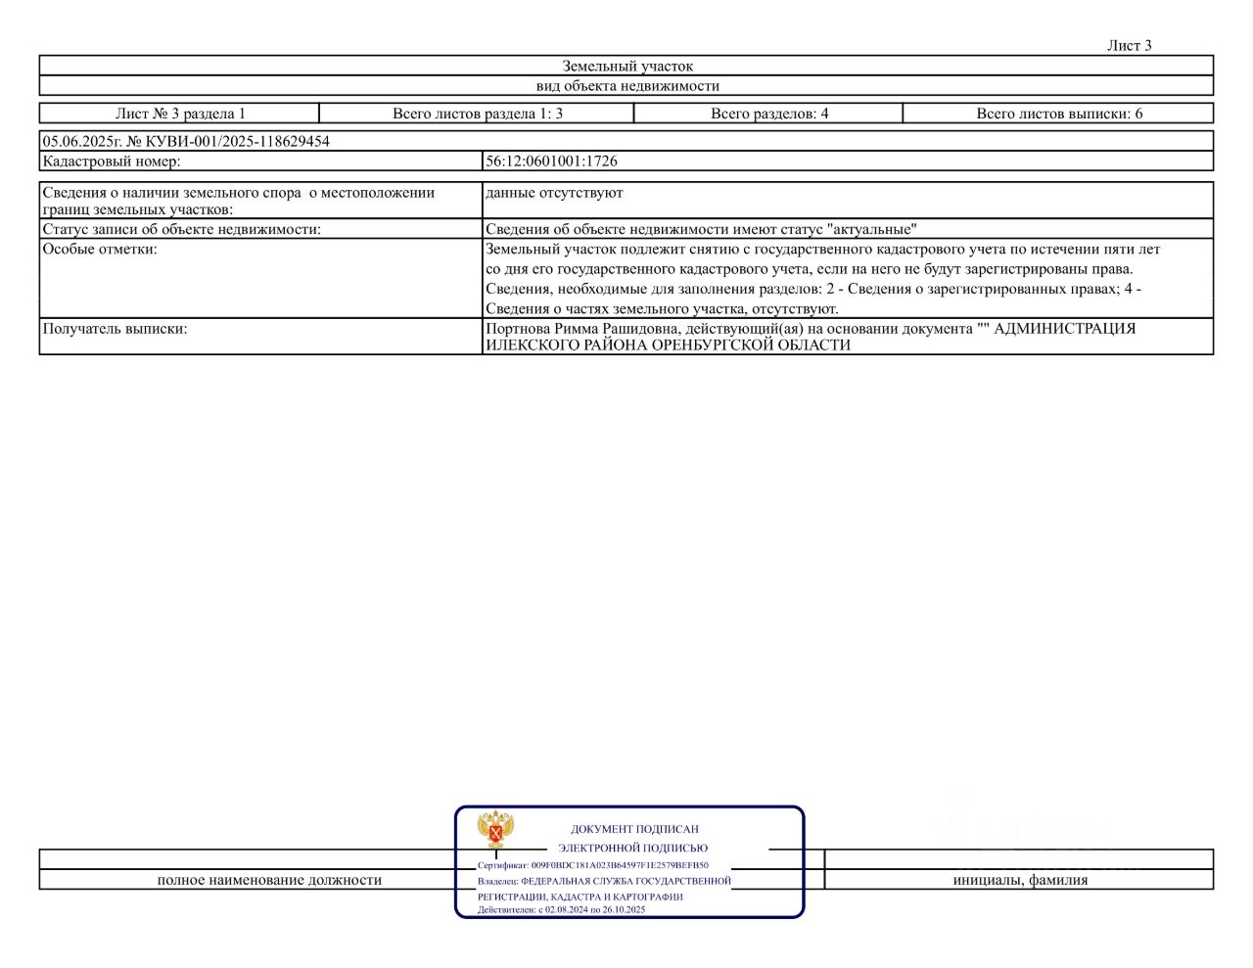Click the caption "инициалы, фамилия"
1253x968 pixels.
tap(1020, 880)
